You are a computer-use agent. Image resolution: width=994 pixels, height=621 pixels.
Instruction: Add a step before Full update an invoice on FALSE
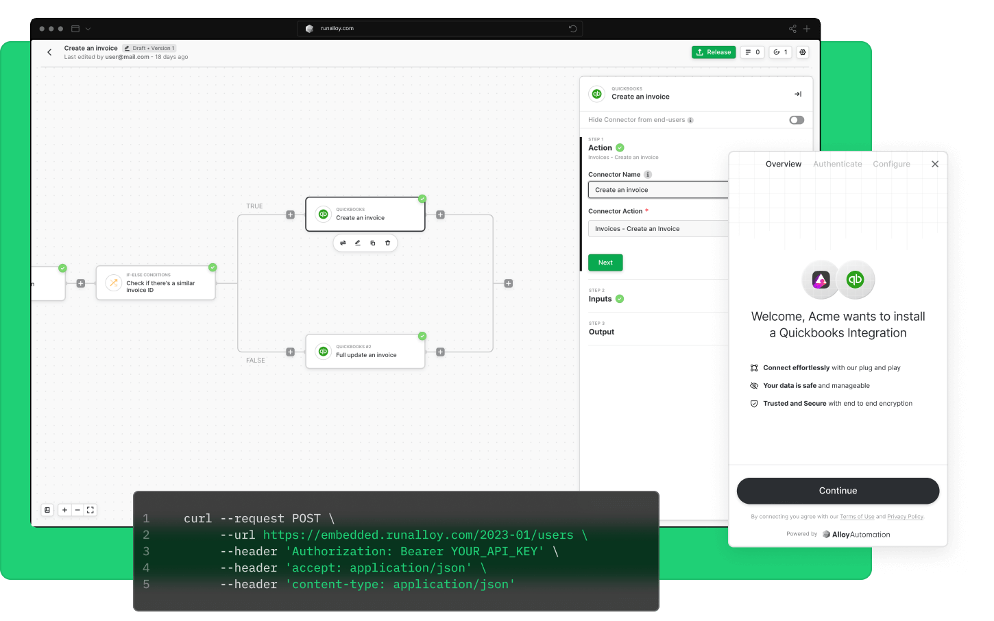point(290,352)
